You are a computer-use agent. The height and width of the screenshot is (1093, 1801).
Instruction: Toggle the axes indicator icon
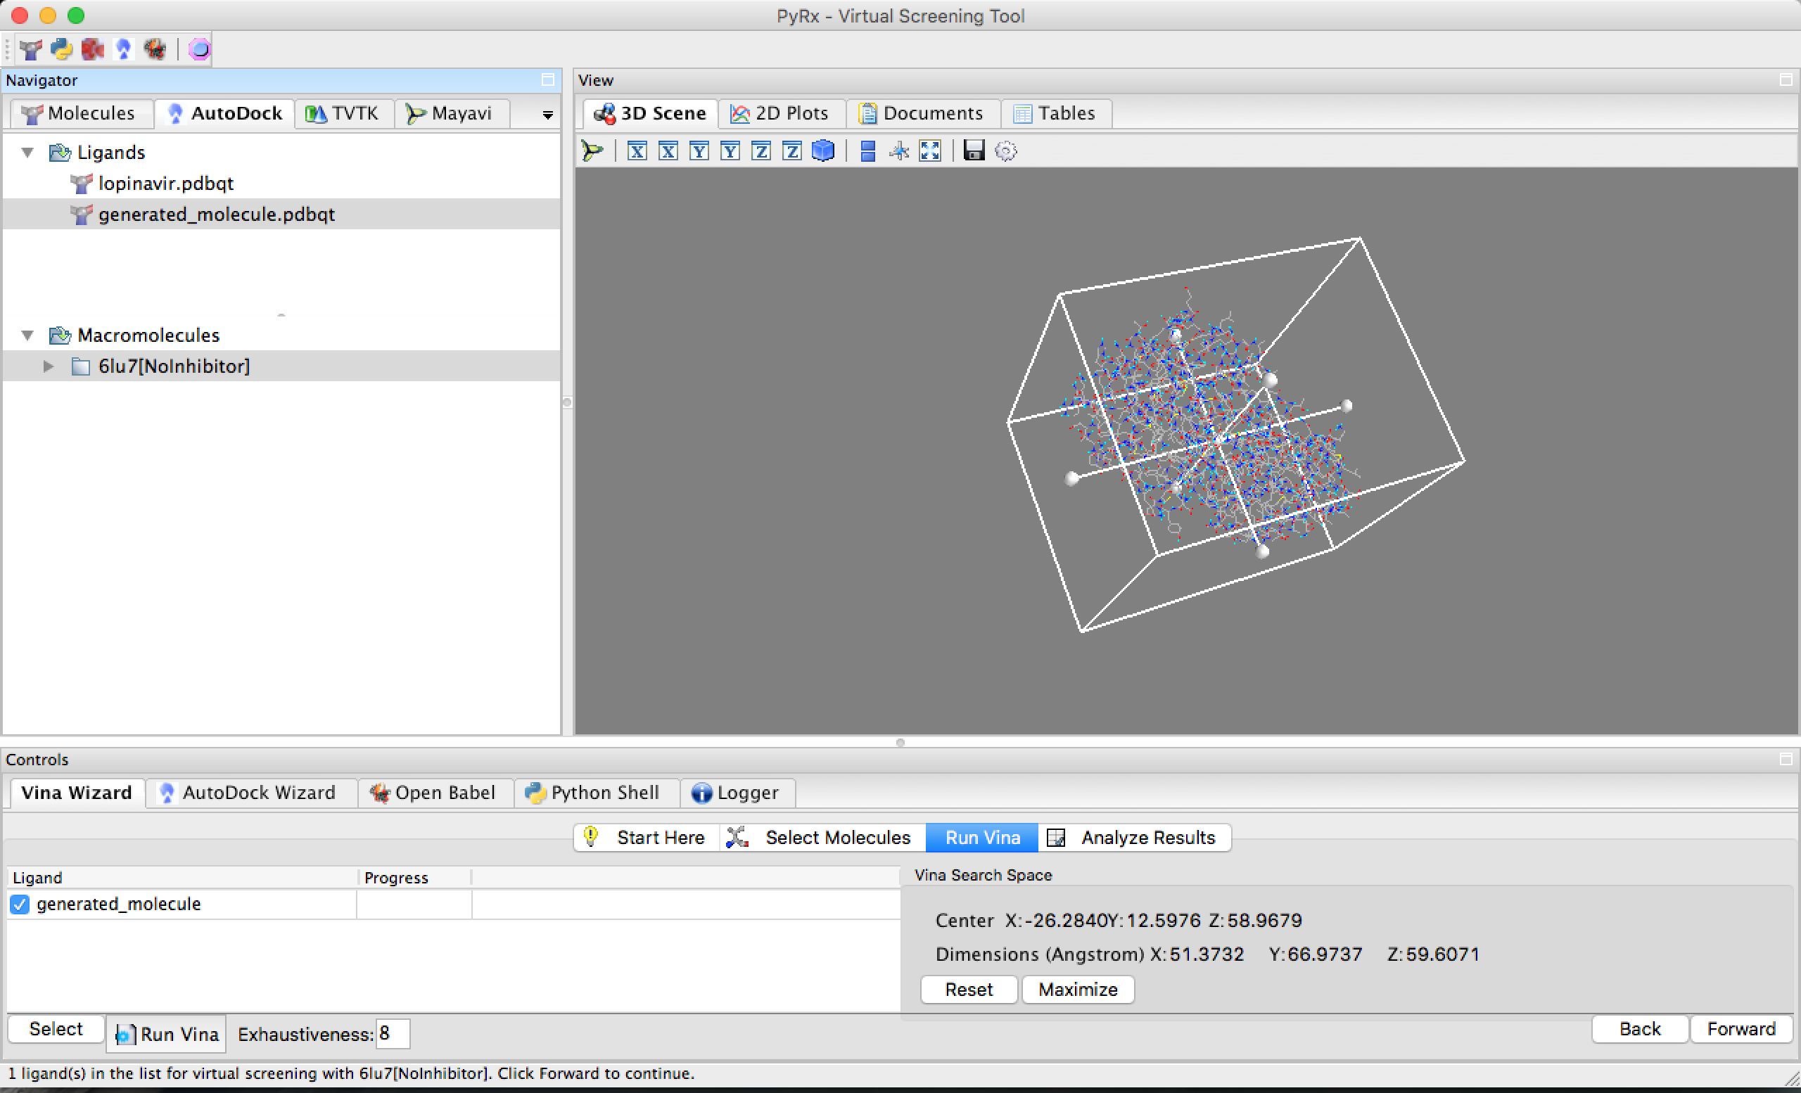898,151
